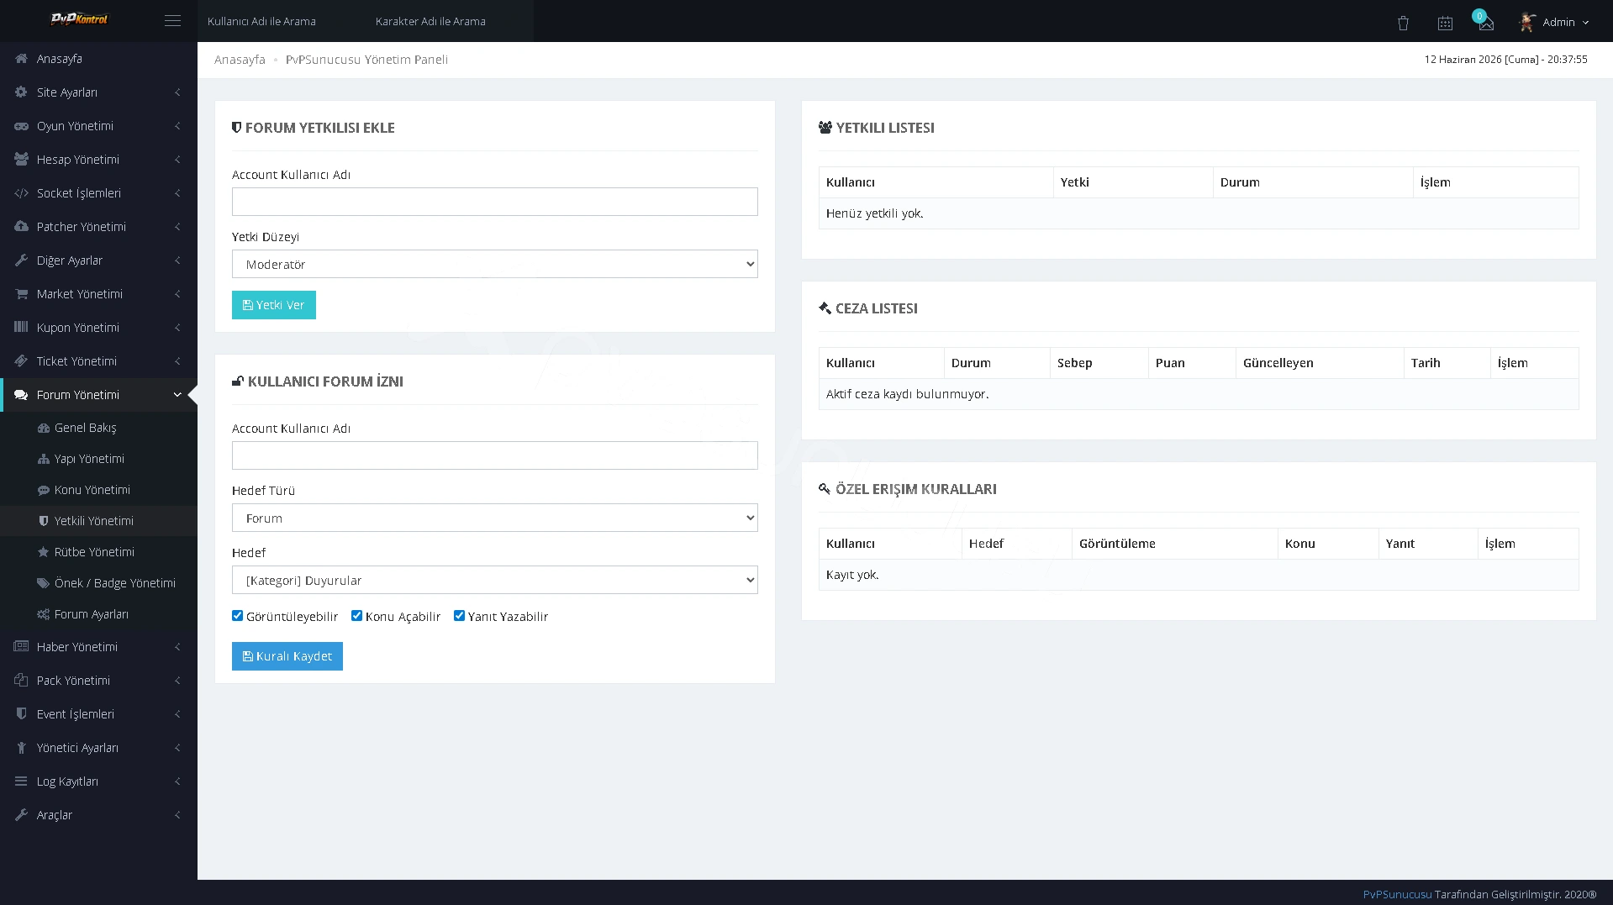This screenshot has width=1613, height=905.
Task: Click the dashboard icon beside Genel Bakış
Action: 44,428
